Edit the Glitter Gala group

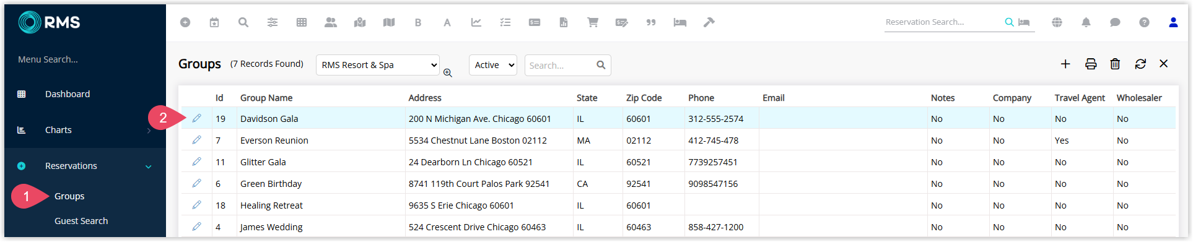(x=196, y=162)
